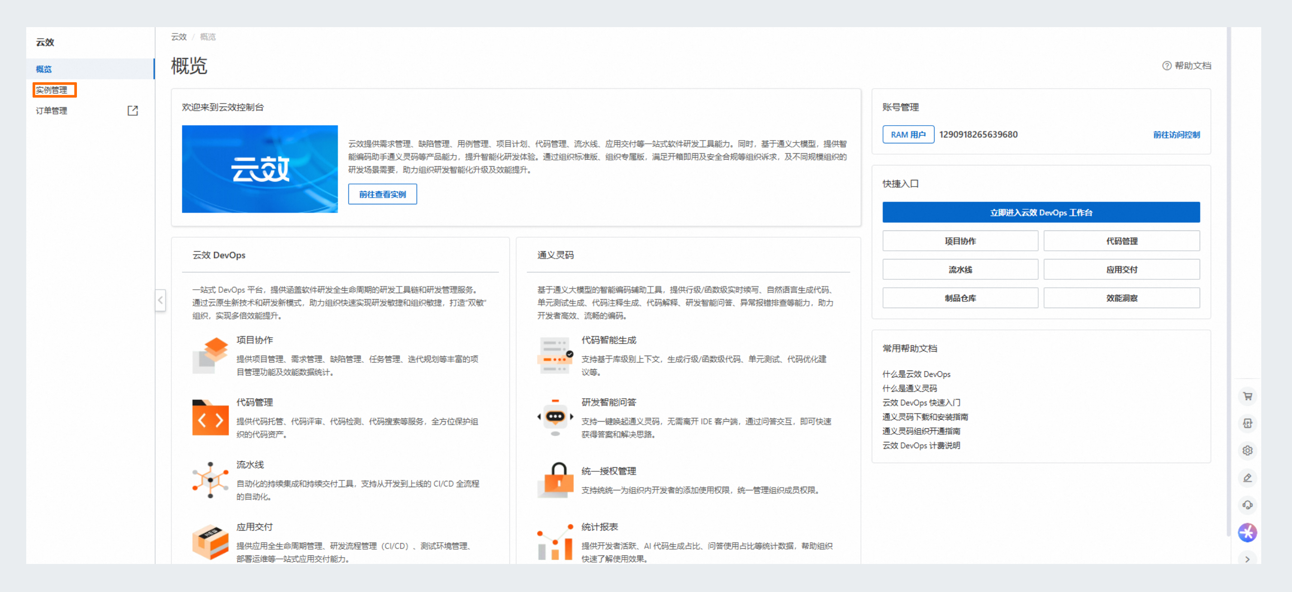The image size is (1292, 592).
Task: Click the 代码智能生成 heading
Action: (608, 340)
